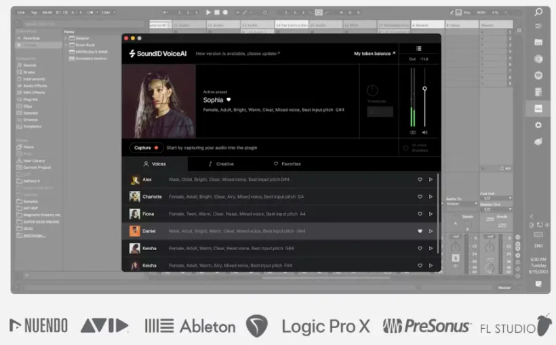Switch to the Favorites tab
The height and width of the screenshot is (345, 556).
[x=287, y=164]
